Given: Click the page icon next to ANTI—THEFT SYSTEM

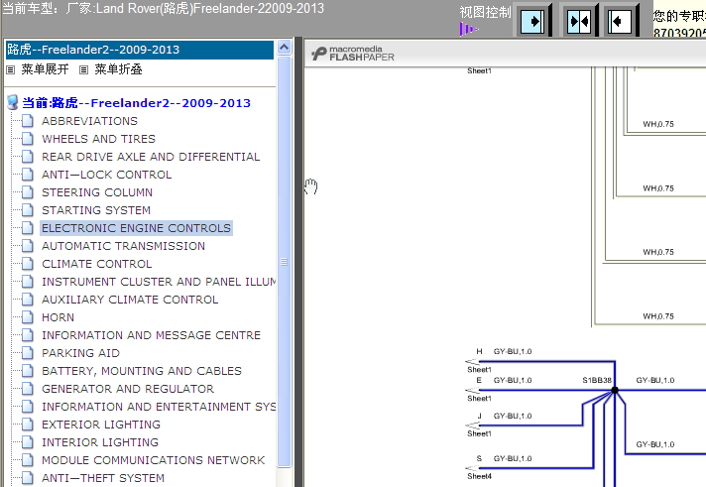Looking at the screenshot, I should tap(28, 478).
